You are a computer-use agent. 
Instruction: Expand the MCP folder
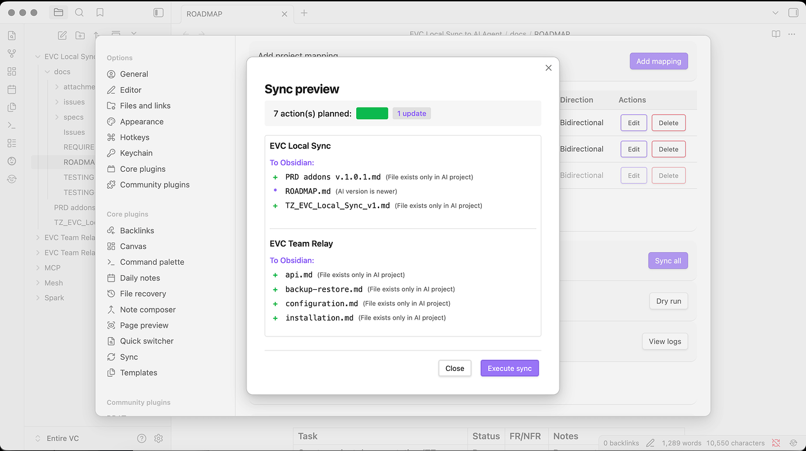coord(38,268)
